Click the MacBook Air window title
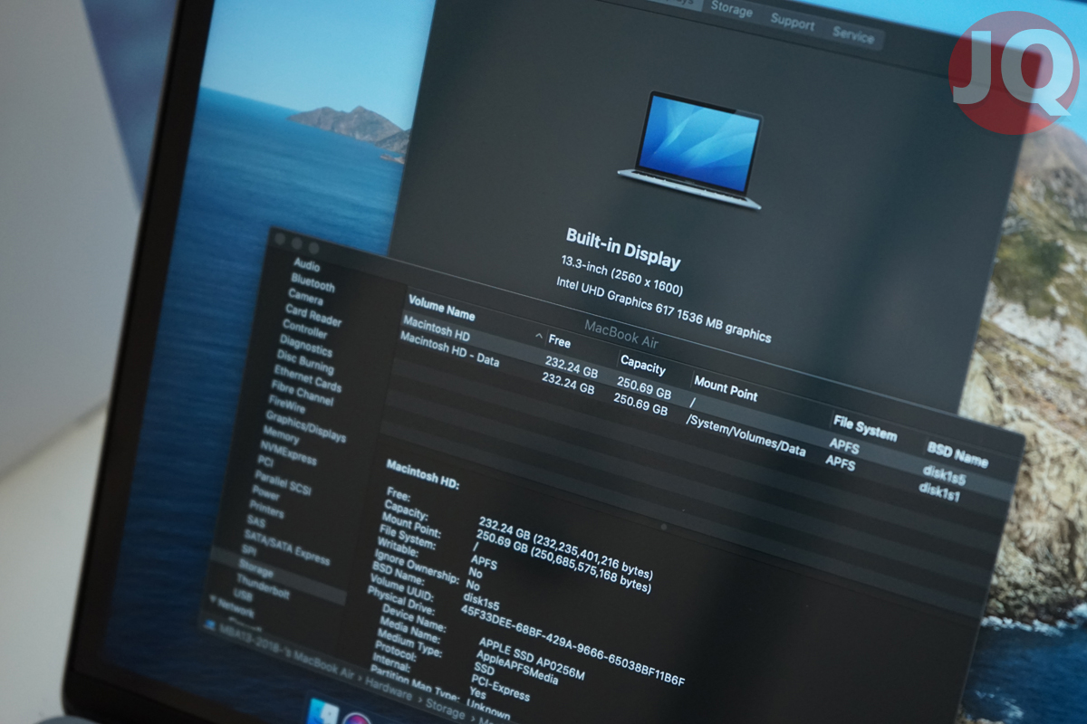The width and height of the screenshot is (1087, 724). [620, 333]
